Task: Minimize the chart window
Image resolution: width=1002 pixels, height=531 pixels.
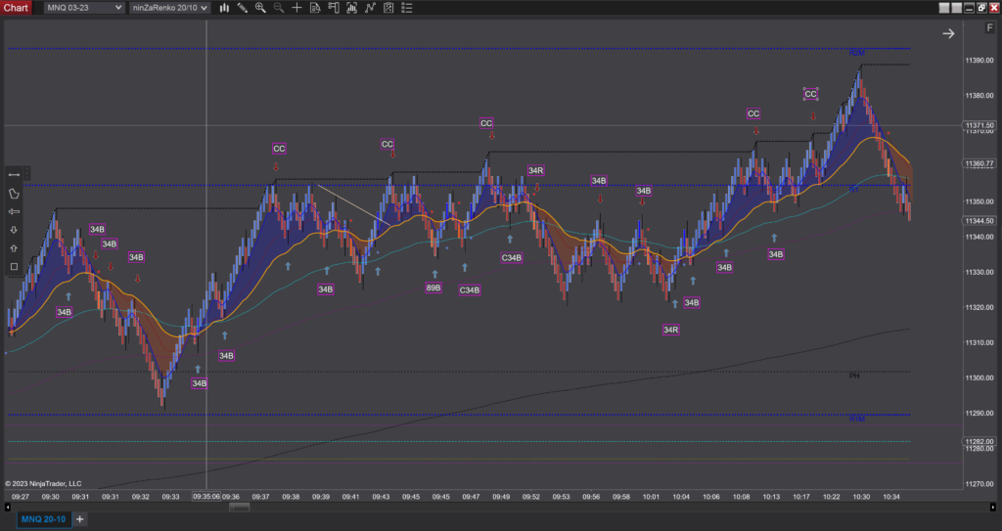Action: pyautogui.click(x=969, y=8)
